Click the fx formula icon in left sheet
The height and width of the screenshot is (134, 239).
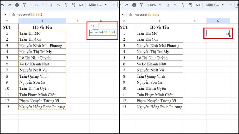tap(13, 15)
